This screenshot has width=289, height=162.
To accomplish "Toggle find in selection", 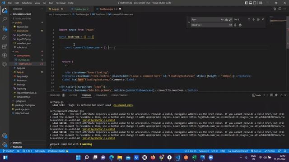I will click(x=258, y=19).
